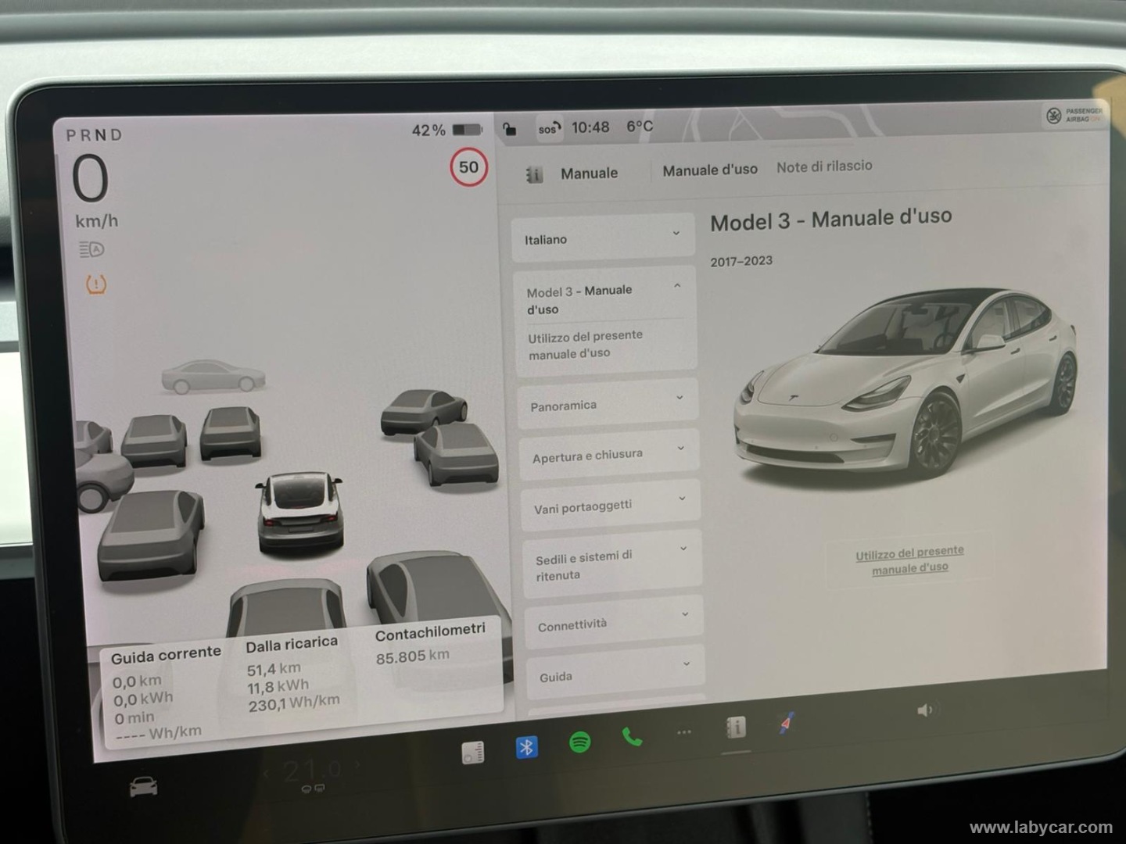Tap the passenger airbag status indicator
Image resolution: width=1126 pixels, height=844 pixels.
pos(1074,116)
